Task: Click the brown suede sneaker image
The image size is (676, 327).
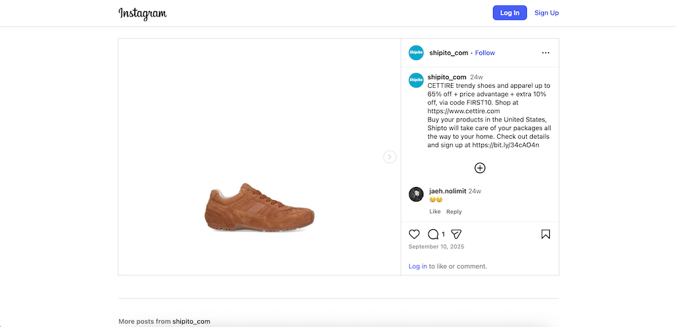Action: pyautogui.click(x=259, y=208)
